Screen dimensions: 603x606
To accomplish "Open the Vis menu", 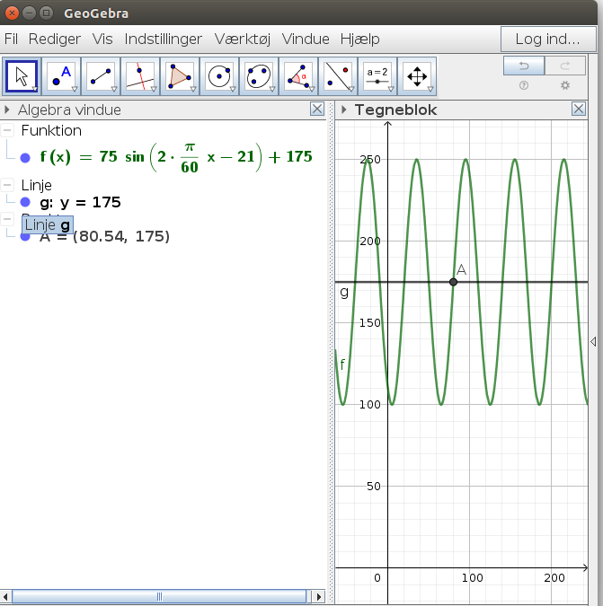I will click(102, 39).
